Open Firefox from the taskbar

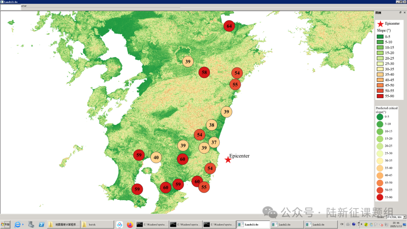click(x=130, y=224)
